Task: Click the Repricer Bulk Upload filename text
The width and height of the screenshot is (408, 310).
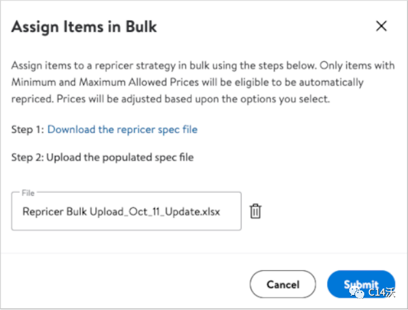Action: click(x=121, y=211)
